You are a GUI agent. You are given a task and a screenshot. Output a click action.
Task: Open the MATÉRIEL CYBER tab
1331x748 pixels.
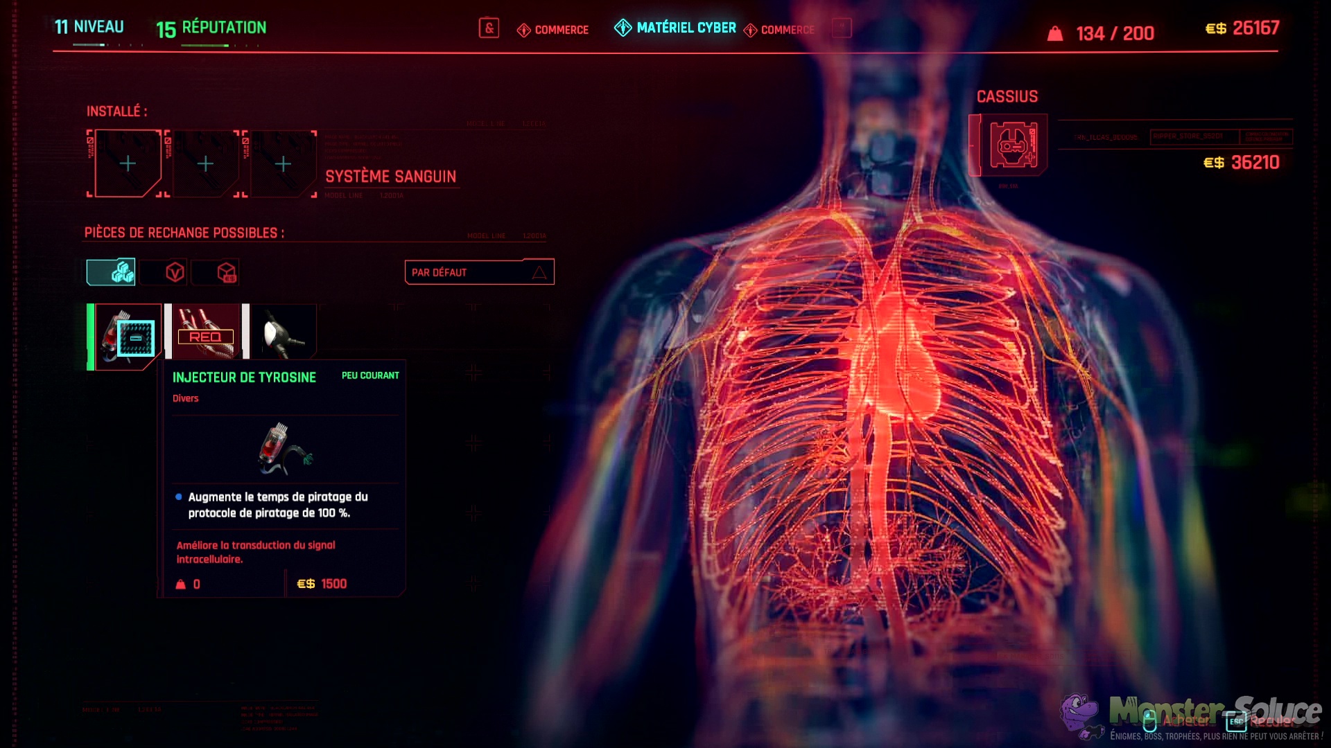pos(675,28)
